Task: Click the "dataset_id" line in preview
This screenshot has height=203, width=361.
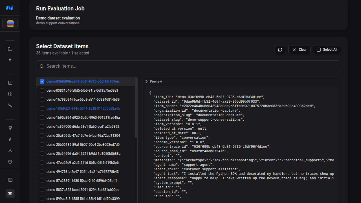Action: [x=207, y=101]
